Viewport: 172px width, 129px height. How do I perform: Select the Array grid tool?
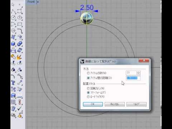(13, 102)
